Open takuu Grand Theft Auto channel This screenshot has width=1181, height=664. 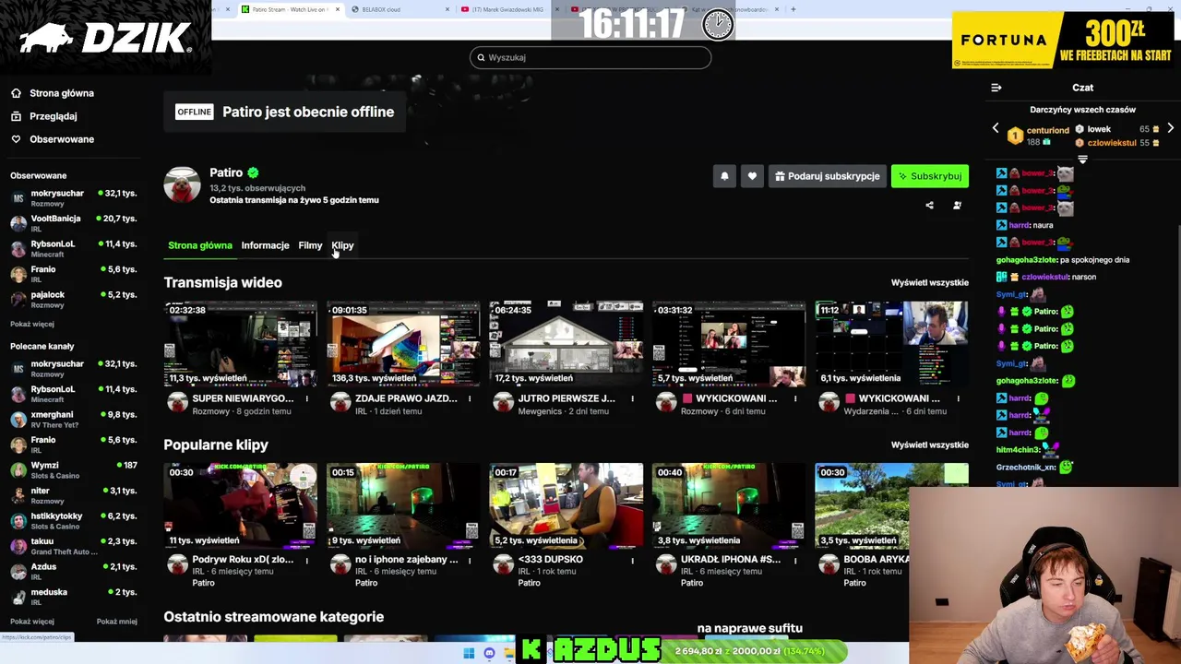coord(73,546)
